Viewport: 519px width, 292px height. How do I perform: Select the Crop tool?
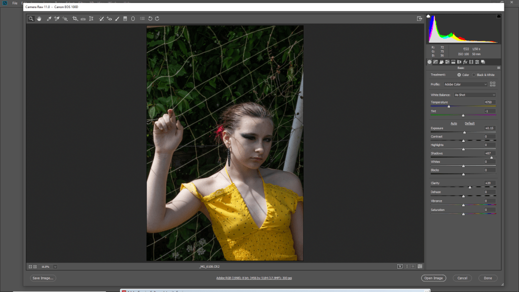coord(75,19)
